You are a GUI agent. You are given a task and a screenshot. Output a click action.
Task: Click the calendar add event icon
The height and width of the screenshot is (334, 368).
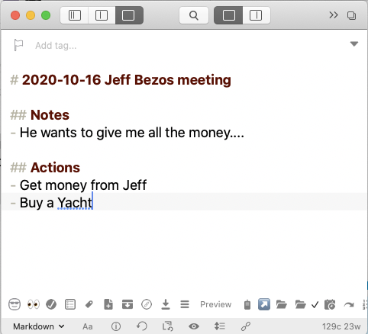click(x=330, y=304)
